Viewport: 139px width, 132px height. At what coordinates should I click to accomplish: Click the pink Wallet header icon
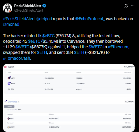[x=6, y=67]
